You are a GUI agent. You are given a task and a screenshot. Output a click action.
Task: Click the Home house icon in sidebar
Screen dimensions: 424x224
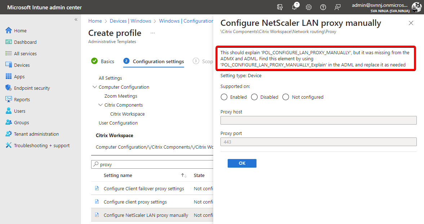(9, 31)
